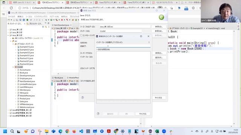The width and height of the screenshot is (241, 135).
Task: Click キャンセル in the interface selection dialog
Action: tap(143, 114)
